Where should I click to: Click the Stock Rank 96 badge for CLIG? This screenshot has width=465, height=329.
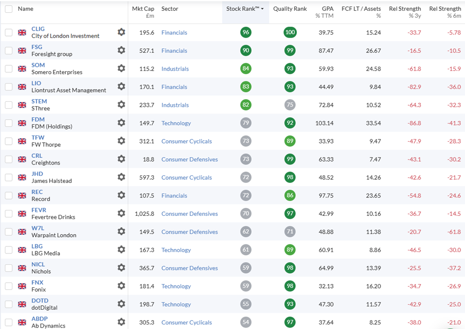point(246,32)
